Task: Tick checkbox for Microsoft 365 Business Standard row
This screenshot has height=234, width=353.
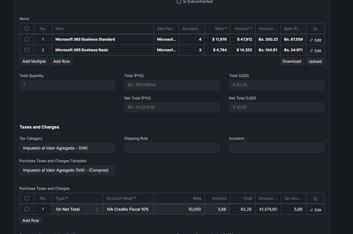Action: pos(27,39)
